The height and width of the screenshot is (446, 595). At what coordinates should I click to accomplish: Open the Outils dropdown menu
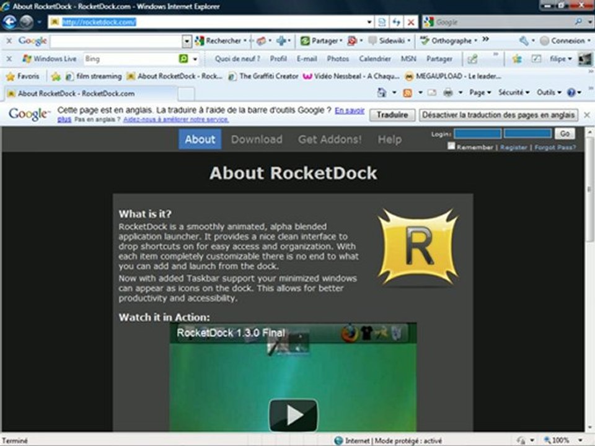click(549, 93)
